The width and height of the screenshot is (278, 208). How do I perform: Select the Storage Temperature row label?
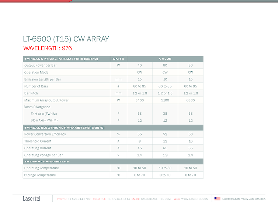pyautogui.click(x=40, y=175)
